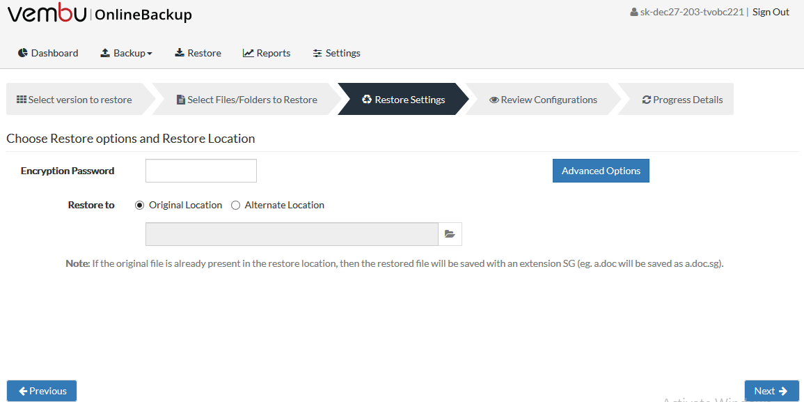804x402 pixels.
Task: Click the refresh icon on Progress Details
Action: [x=646, y=100]
